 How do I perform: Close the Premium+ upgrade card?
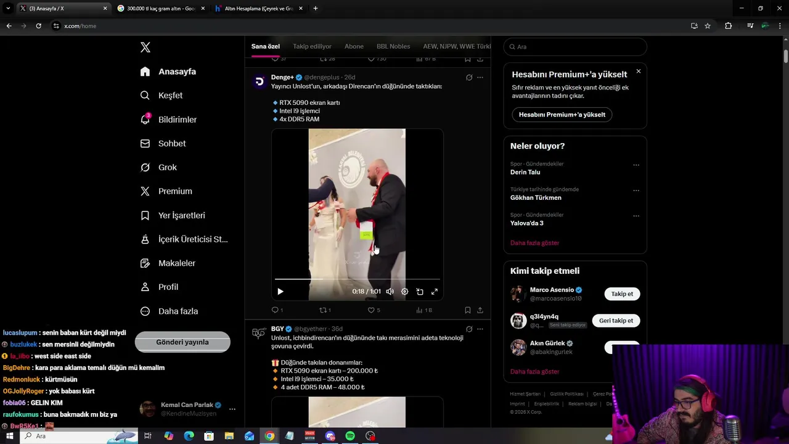(x=638, y=72)
